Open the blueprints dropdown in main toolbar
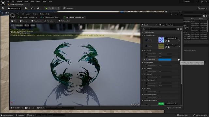This screenshot has height=117, width=209. pyautogui.click(x=33, y=8)
